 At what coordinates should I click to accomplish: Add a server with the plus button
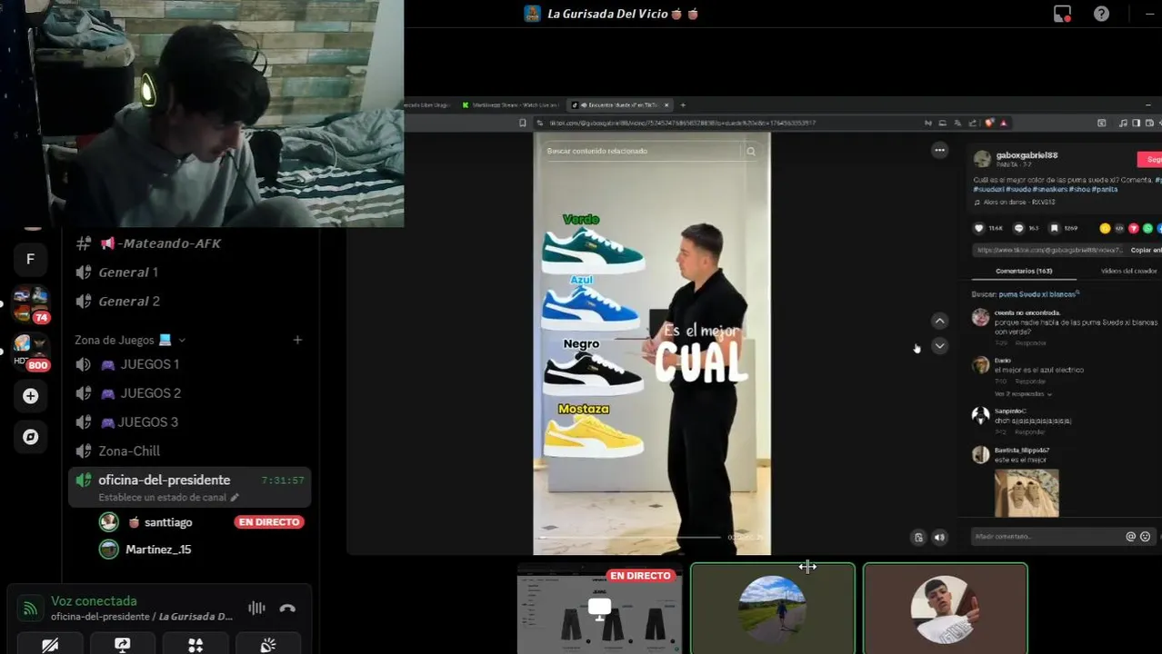30,396
